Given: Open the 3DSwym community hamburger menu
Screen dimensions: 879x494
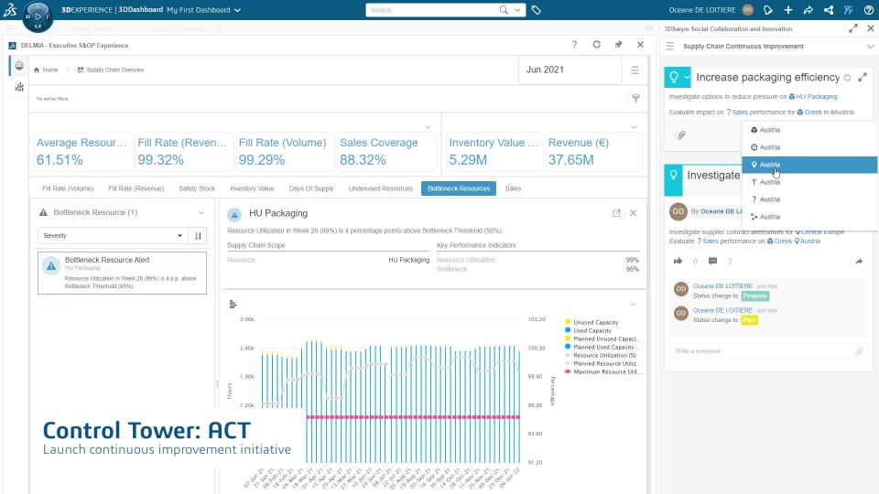Looking at the screenshot, I should (x=670, y=47).
